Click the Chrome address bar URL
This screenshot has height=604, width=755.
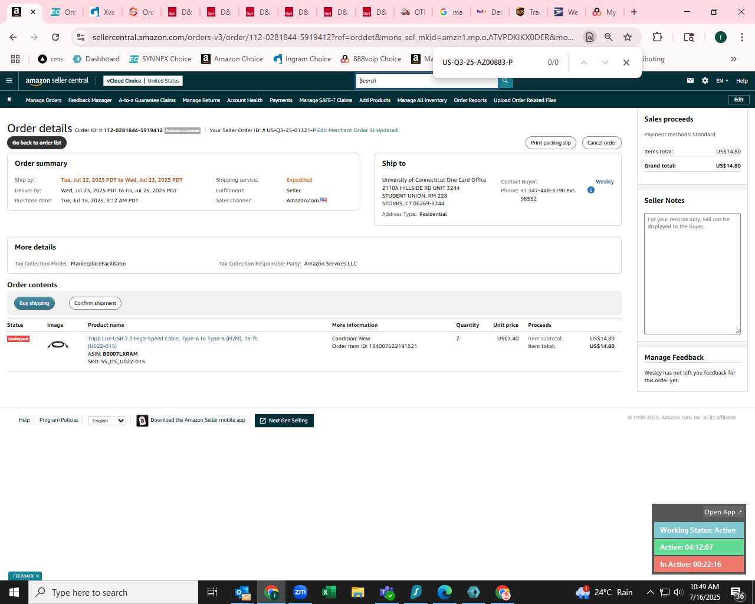pyautogui.click(x=333, y=37)
